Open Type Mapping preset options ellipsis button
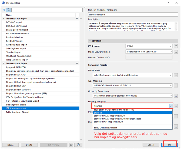This screenshot has height=149, width=181. (x=176, y=85)
